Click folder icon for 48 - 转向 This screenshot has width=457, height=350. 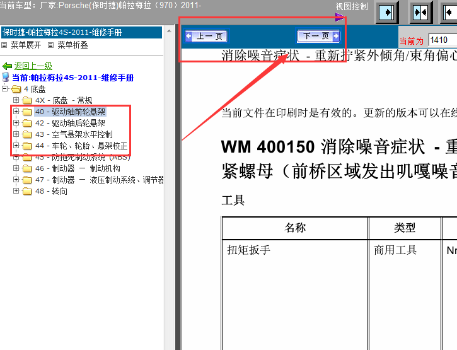point(27,191)
